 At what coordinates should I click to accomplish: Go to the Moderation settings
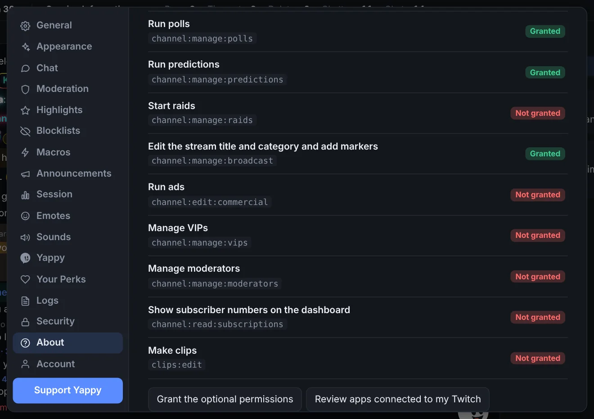point(68,89)
